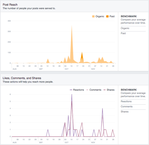Click the OCT month label in Post Reach chart
149x145 pixels.
tap(67, 69)
